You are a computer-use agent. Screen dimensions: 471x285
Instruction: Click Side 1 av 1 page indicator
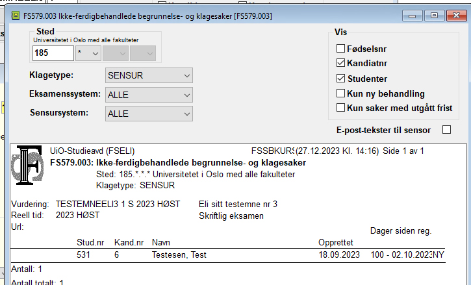[403, 151]
